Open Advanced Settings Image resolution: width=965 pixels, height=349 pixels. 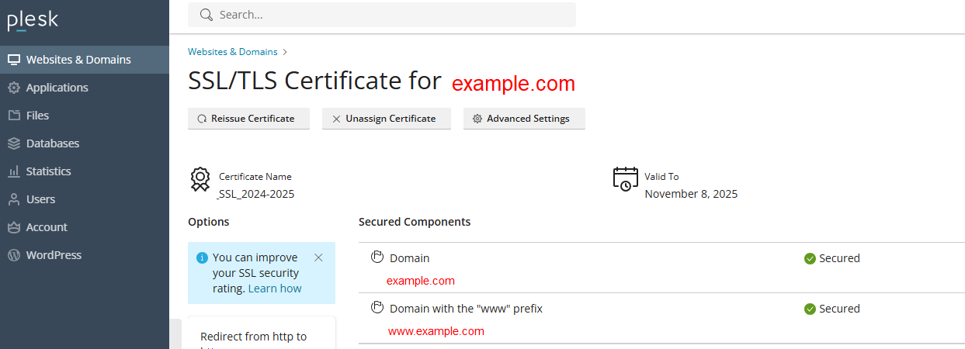[523, 119]
